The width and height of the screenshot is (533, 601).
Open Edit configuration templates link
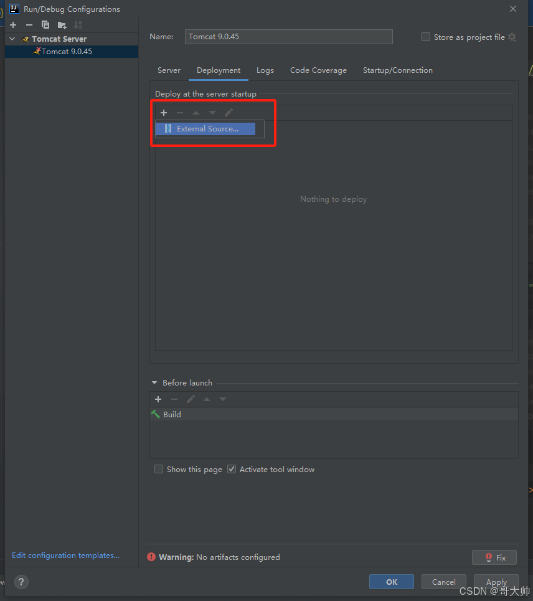tap(65, 555)
